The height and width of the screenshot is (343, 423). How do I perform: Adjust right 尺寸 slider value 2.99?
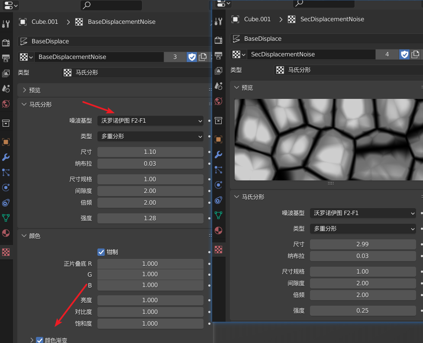(363, 244)
